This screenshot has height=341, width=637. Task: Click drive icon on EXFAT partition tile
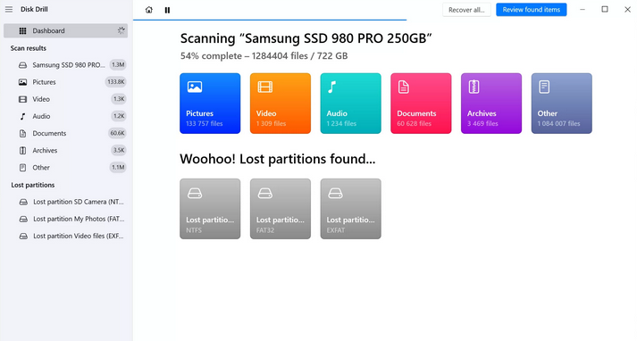pos(335,194)
